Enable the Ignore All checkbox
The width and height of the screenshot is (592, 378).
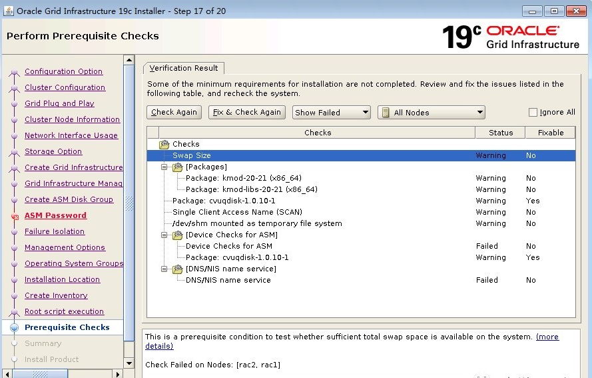[533, 113]
